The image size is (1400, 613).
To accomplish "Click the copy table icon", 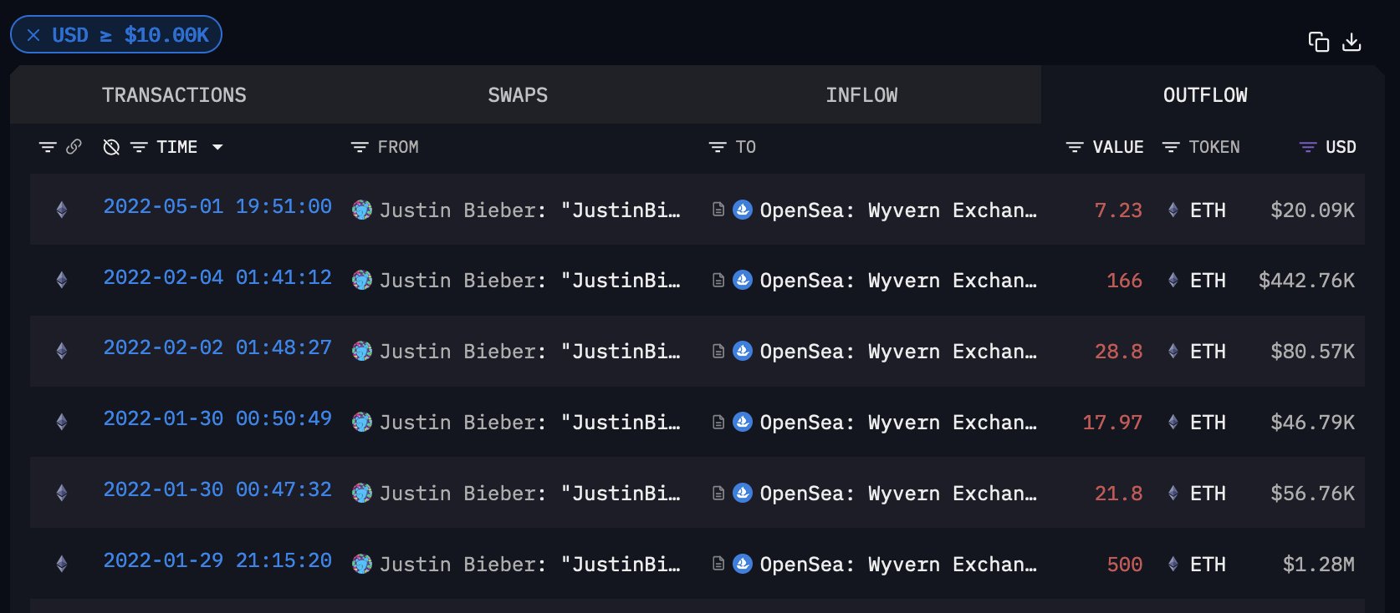I will [x=1320, y=41].
